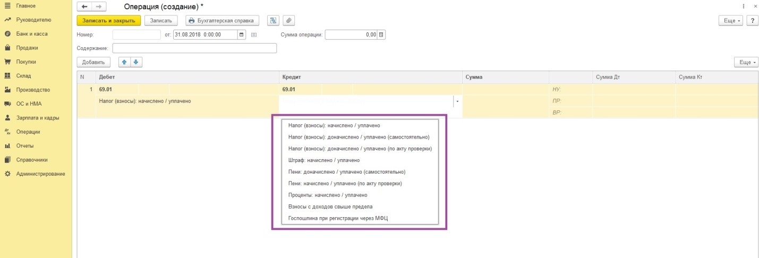Image resolution: width=759 pixels, height=258 pixels.
Task: Select "Штраф: начислено / уплачено" from the list
Action: click(324, 160)
